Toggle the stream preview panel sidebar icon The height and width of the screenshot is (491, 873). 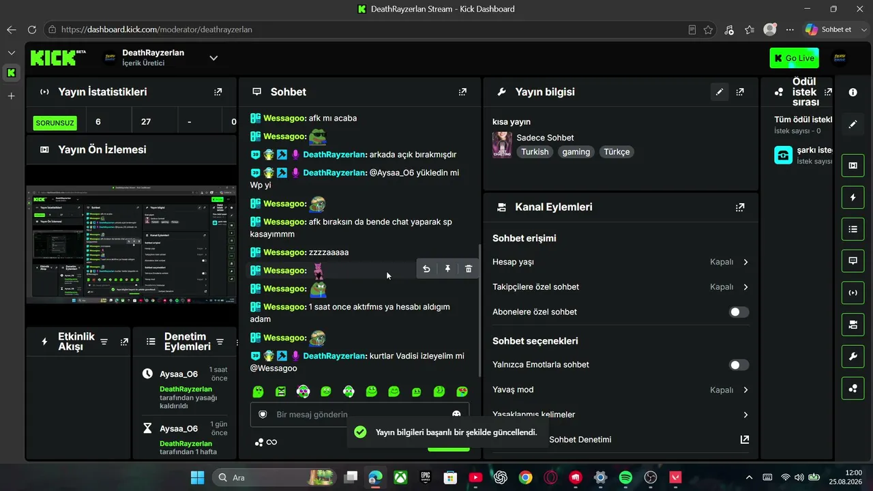coord(853,165)
